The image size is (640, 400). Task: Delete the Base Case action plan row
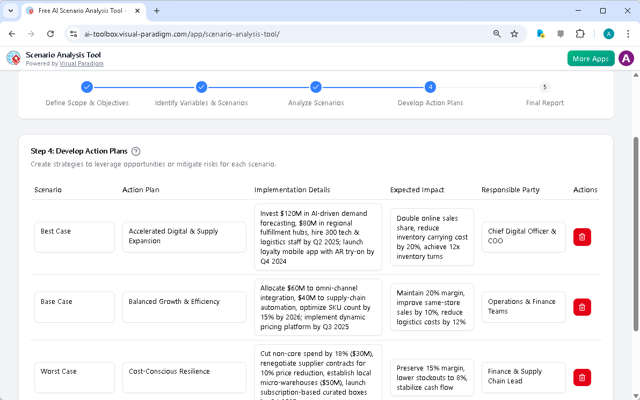(582, 307)
